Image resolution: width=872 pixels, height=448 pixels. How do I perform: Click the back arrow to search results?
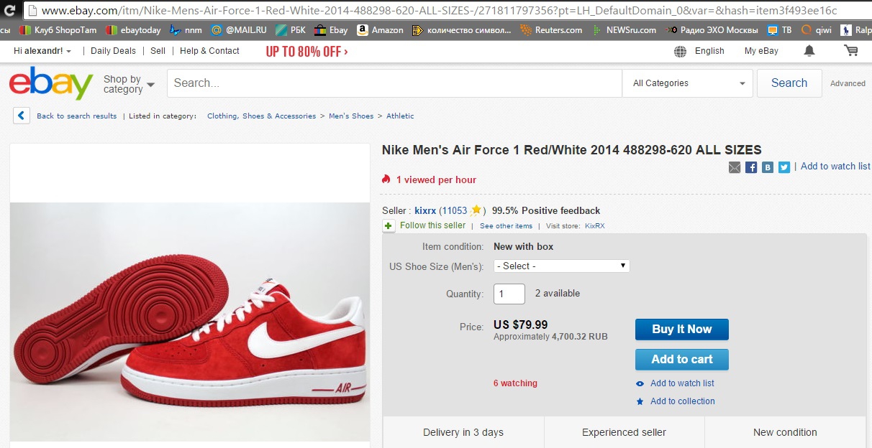pyautogui.click(x=22, y=116)
